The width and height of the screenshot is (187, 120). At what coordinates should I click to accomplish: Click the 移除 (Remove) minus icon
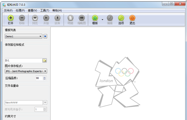tap(22, 18)
